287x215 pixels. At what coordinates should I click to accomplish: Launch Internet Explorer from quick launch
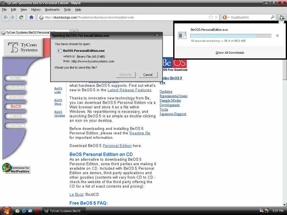click(24, 211)
